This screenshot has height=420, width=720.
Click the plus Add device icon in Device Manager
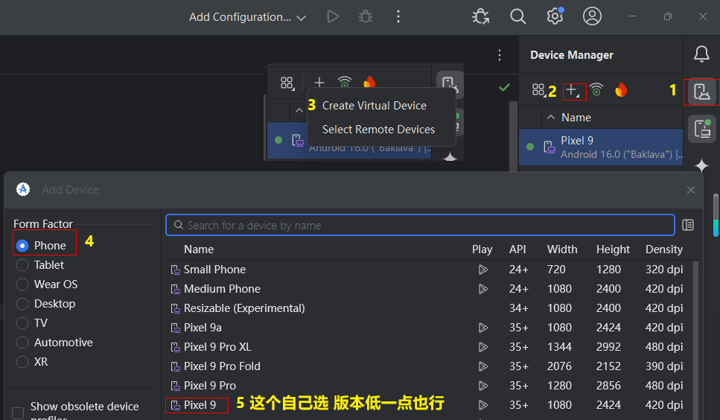(x=572, y=90)
